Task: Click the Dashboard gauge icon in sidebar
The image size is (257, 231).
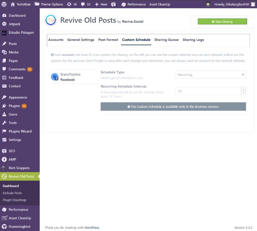Action: (4, 15)
